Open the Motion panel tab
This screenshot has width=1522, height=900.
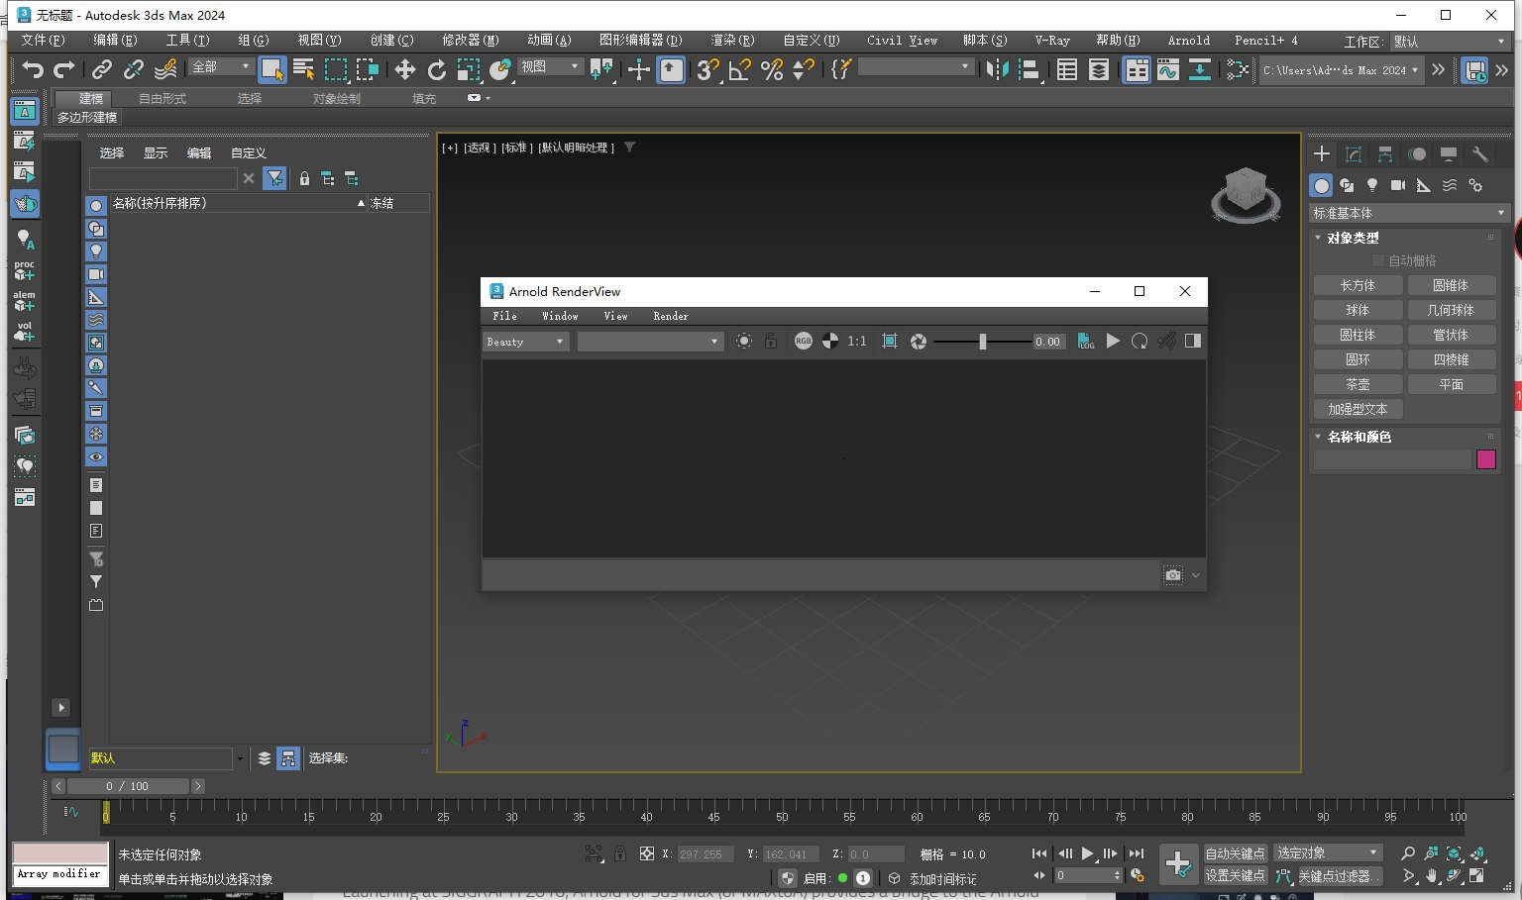click(1417, 153)
